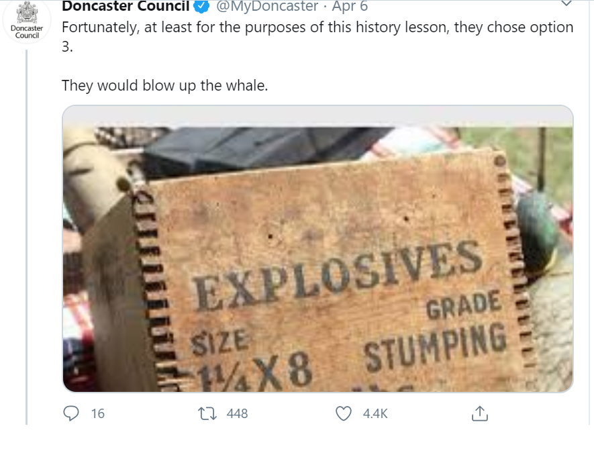Viewport: 594px width, 457px height.
Task: Click the reply speech bubble icon
Action: coord(71,413)
